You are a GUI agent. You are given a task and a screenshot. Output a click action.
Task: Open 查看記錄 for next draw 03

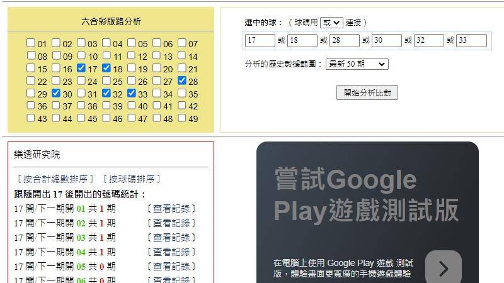(x=171, y=237)
